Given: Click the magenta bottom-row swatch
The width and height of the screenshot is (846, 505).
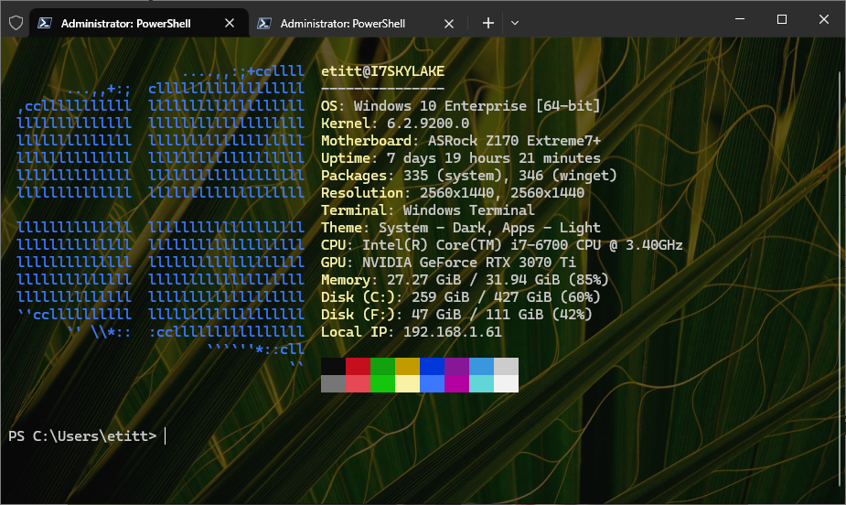Looking at the screenshot, I should coord(457,383).
